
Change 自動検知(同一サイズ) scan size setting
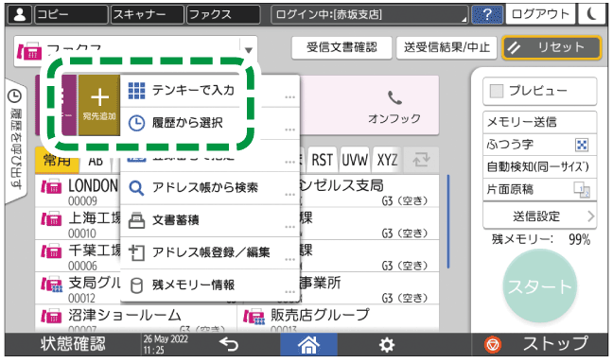click(x=539, y=166)
